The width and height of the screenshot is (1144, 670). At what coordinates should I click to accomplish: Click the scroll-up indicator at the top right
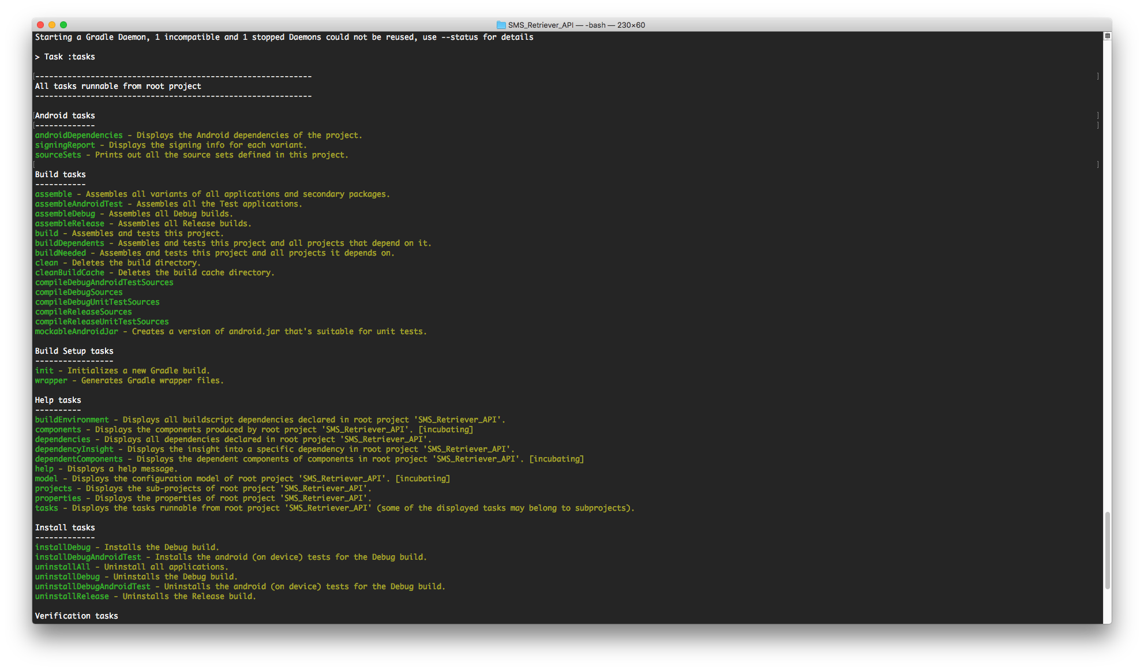point(1107,36)
